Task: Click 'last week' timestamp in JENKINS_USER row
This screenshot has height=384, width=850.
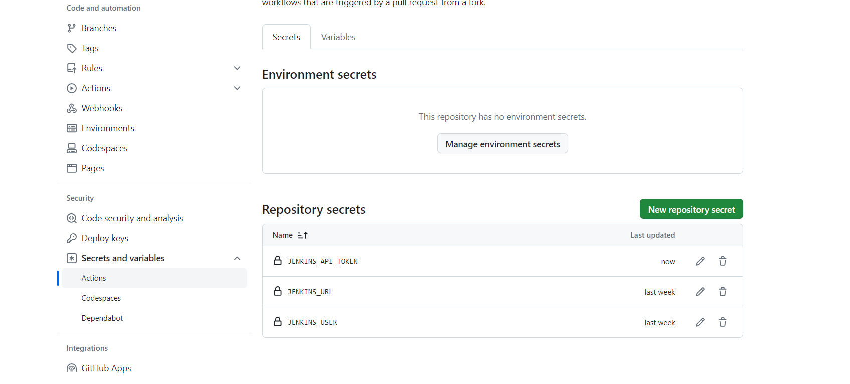Action: [660, 323]
